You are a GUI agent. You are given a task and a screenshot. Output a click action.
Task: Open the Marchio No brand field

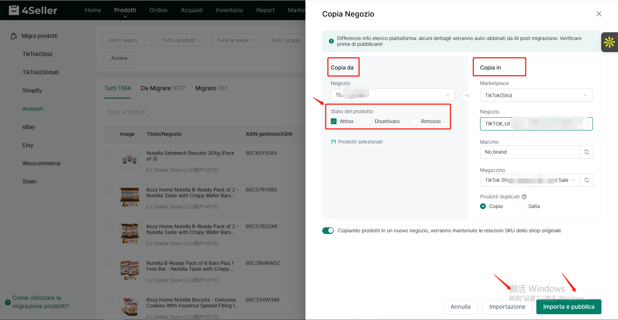pyautogui.click(x=530, y=152)
